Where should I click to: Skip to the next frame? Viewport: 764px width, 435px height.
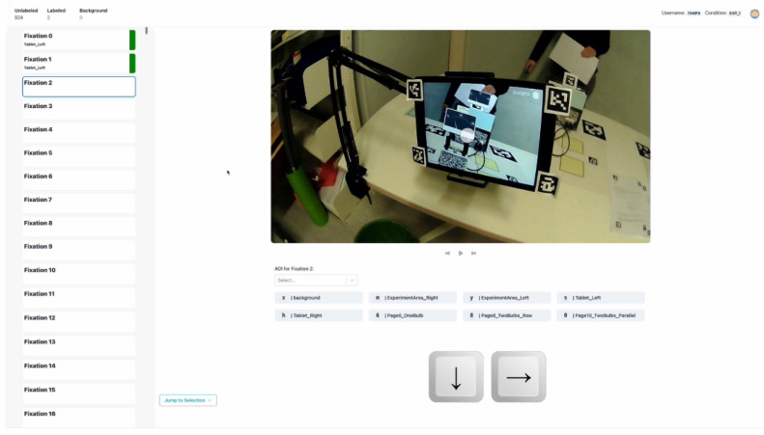click(473, 253)
